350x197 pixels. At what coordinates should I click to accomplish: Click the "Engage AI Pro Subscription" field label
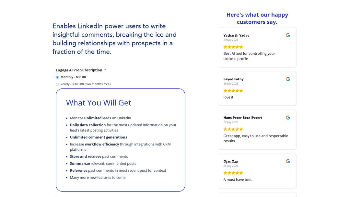pos(79,70)
